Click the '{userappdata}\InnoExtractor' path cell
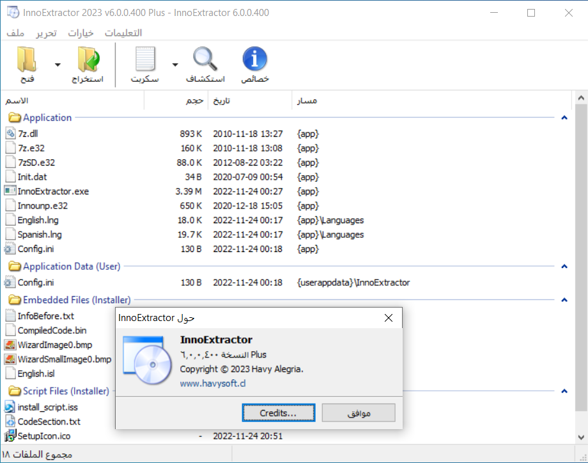588x463 pixels. [353, 283]
